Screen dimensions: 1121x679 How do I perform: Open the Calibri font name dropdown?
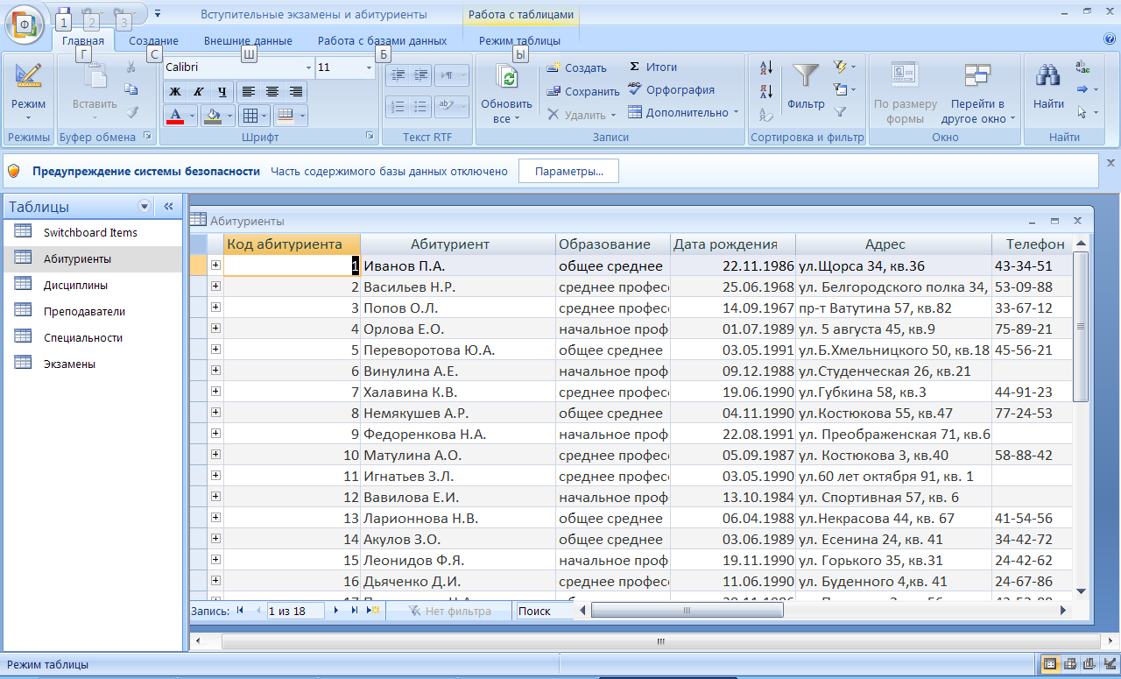pos(308,67)
